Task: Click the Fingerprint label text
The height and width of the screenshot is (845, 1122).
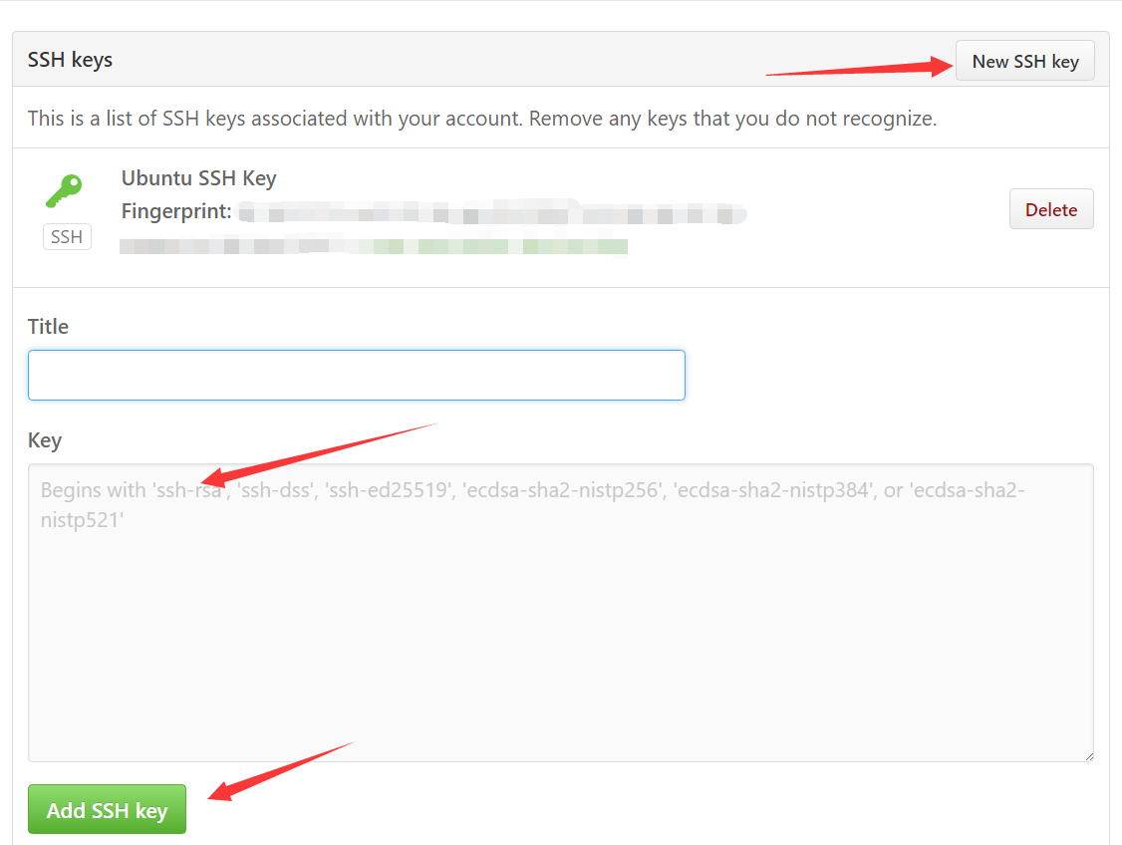Action: (176, 211)
